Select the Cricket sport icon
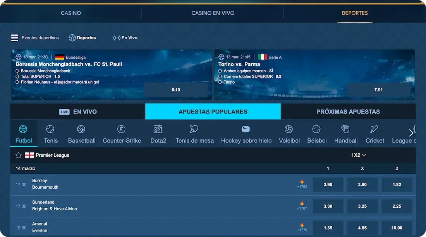Viewport: 426px width, 237px height. pos(374,129)
